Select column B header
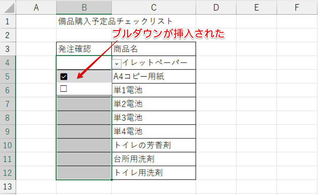This screenshot has height=195, width=319. click(84, 7)
